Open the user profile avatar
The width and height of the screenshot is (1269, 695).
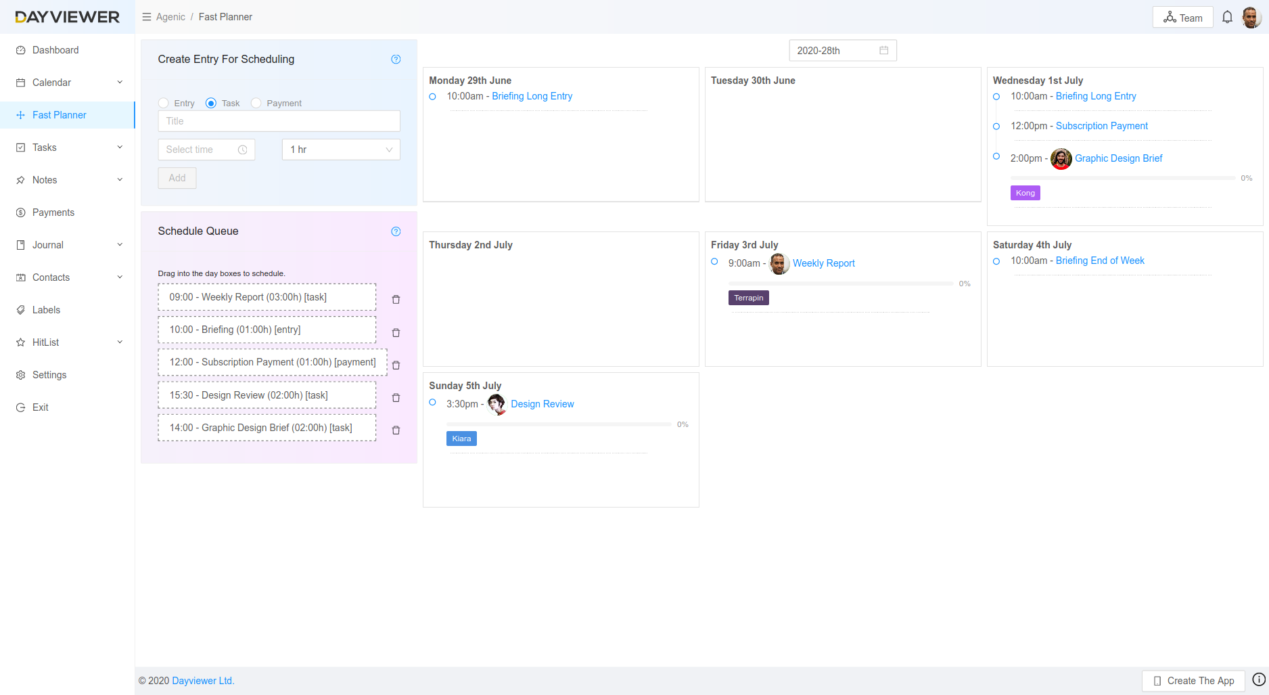click(x=1251, y=18)
